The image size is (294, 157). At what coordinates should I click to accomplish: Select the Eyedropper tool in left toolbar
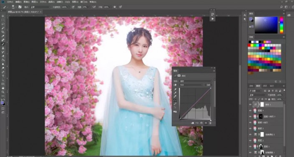pyautogui.click(x=3, y=36)
